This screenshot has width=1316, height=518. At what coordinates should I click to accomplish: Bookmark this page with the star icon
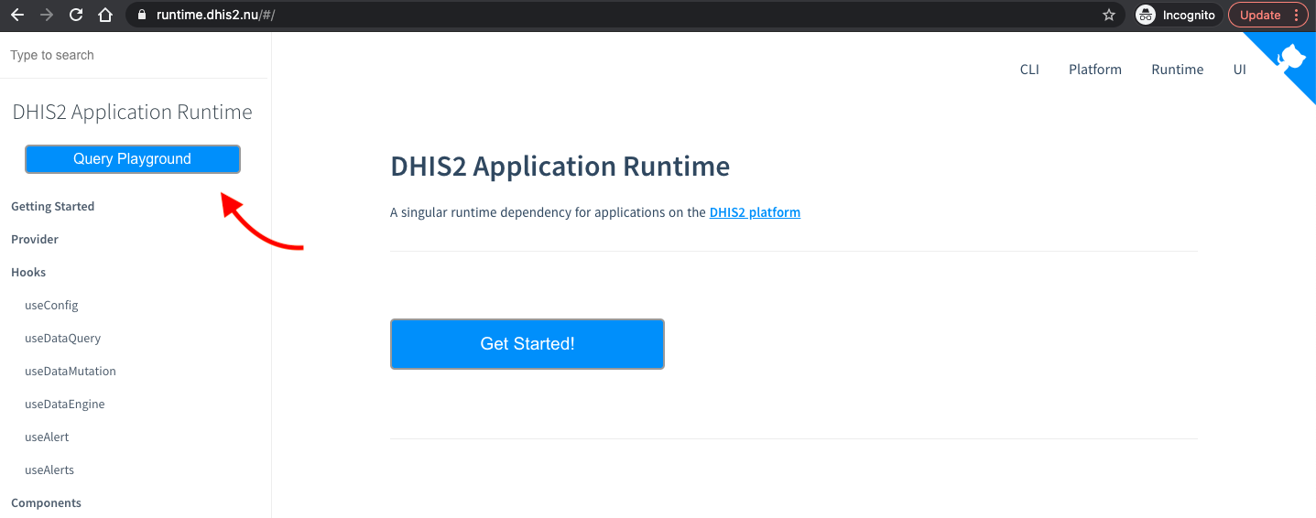pos(1109,15)
